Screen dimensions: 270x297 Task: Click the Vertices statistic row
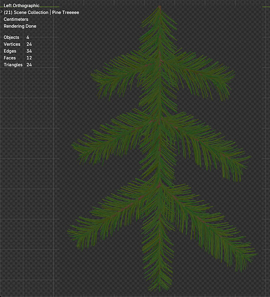coord(18,44)
